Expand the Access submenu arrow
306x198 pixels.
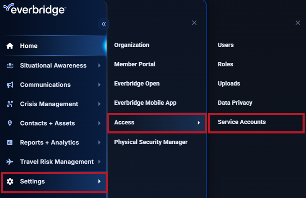pyautogui.click(x=198, y=122)
